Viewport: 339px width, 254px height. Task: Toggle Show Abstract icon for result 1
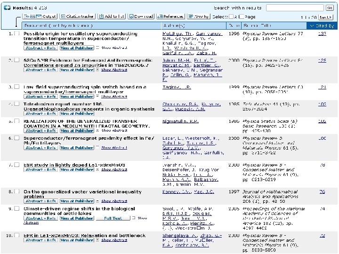click(x=97, y=48)
